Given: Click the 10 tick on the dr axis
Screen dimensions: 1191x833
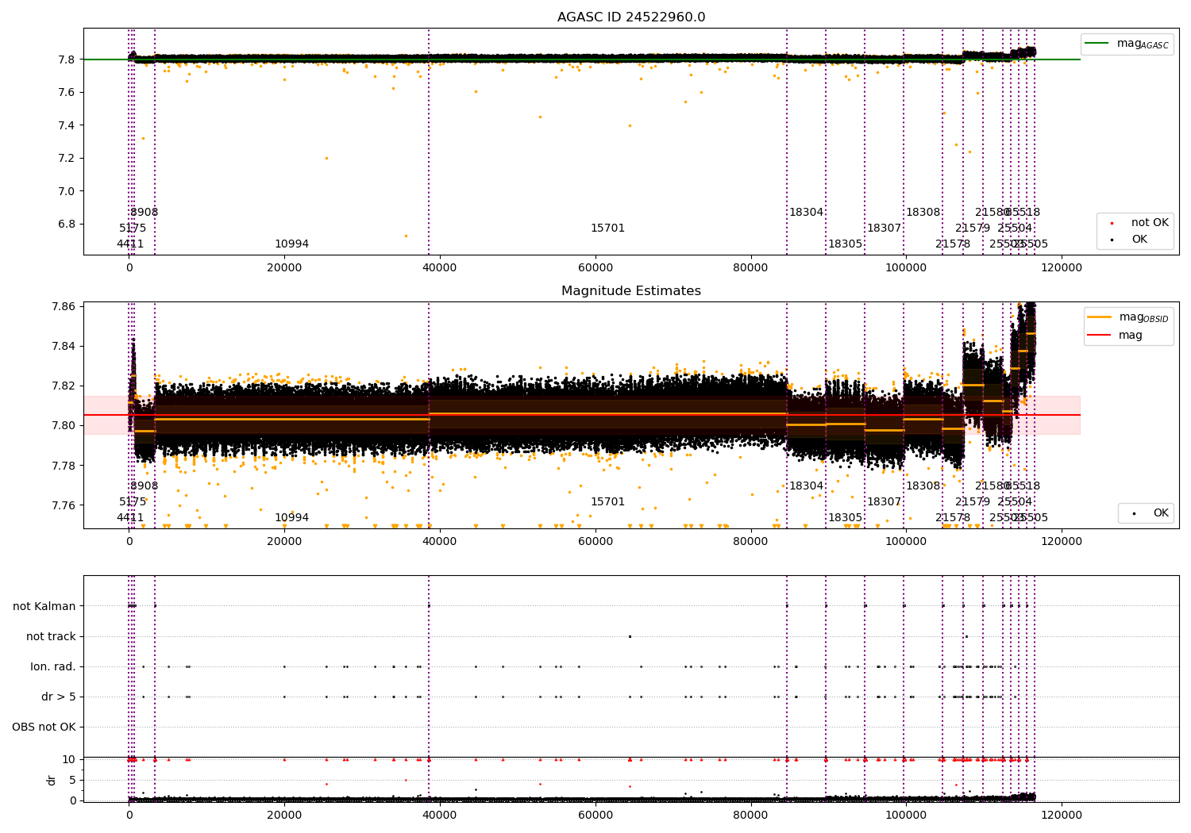Looking at the screenshot, I should (69, 759).
